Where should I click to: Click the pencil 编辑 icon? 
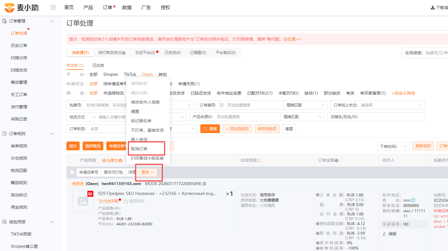[385, 234]
